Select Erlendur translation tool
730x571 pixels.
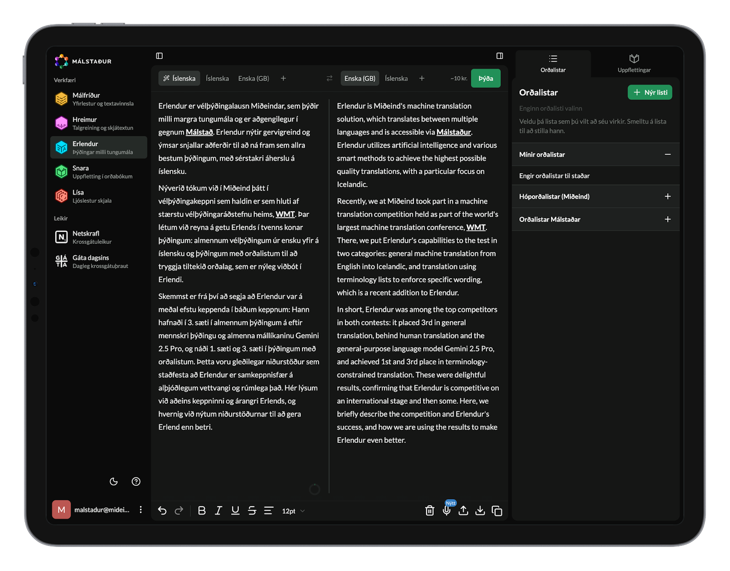click(x=98, y=147)
